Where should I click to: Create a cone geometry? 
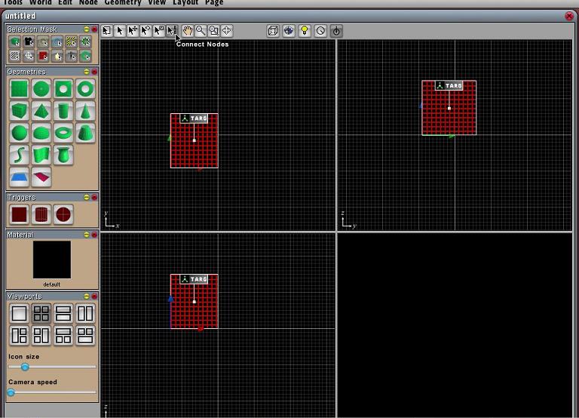[x=85, y=112]
